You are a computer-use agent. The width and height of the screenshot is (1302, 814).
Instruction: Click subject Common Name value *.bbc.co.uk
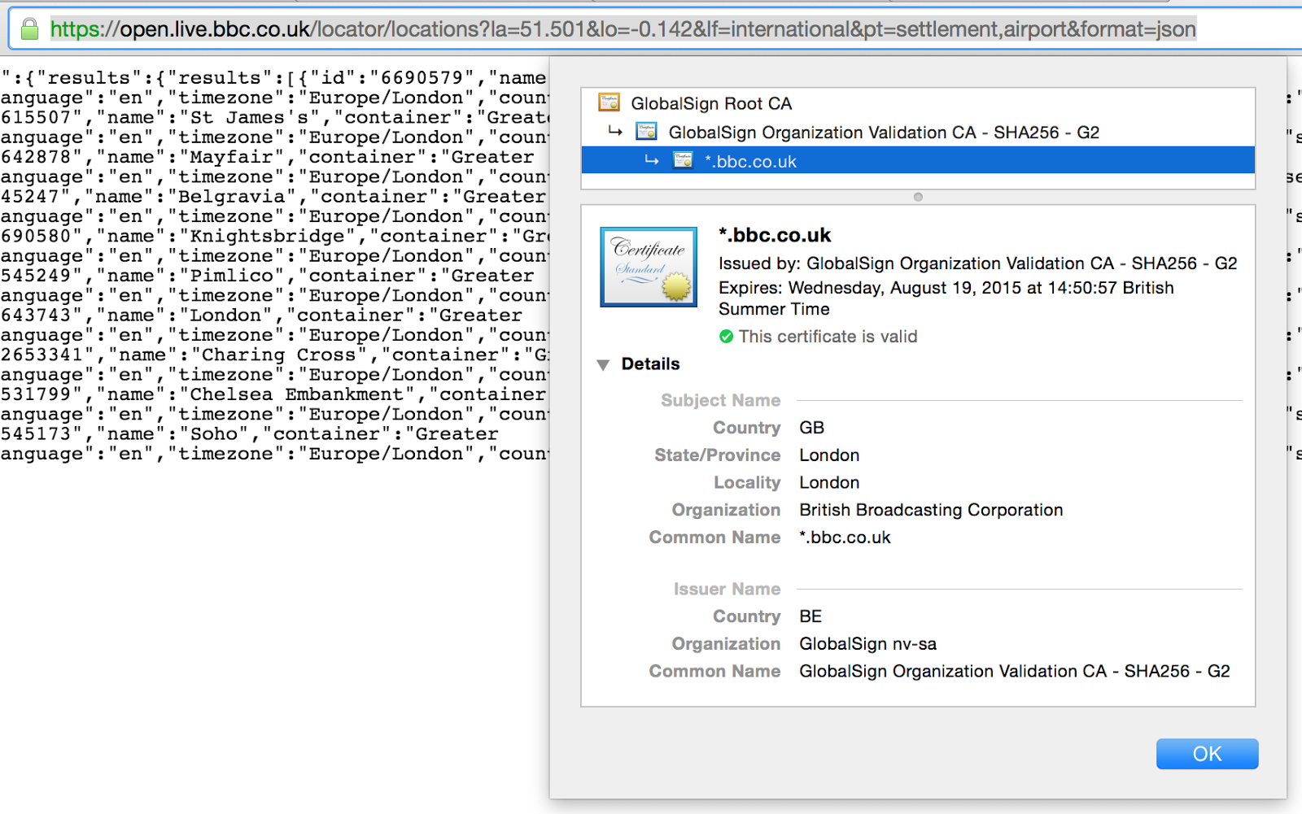(x=845, y=538)
